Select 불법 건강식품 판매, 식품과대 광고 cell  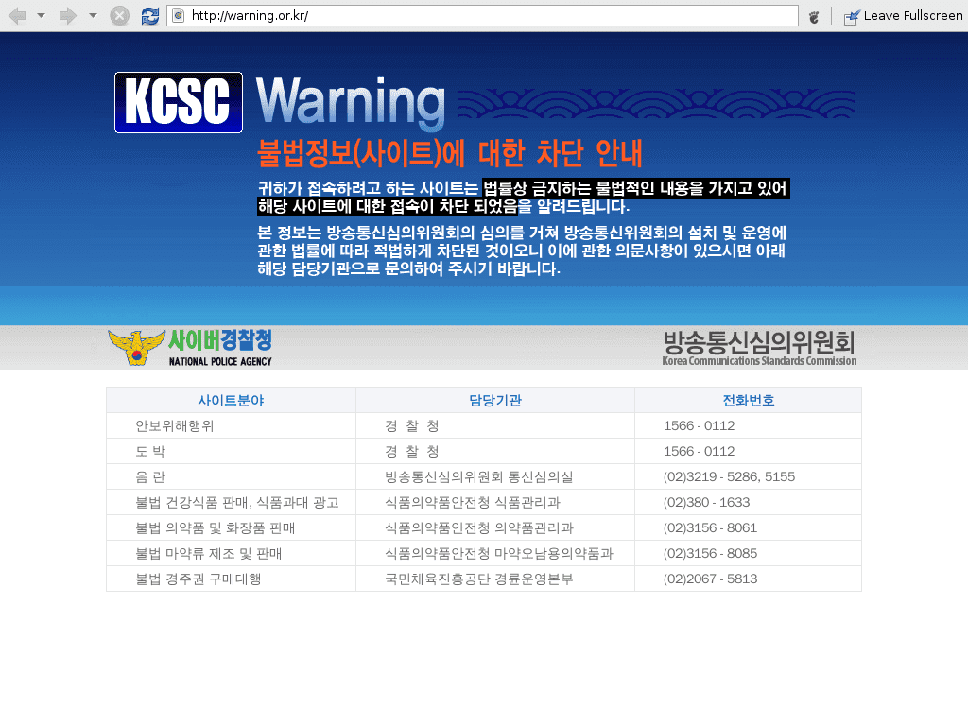pyautogui.click(x=231, y=503)
